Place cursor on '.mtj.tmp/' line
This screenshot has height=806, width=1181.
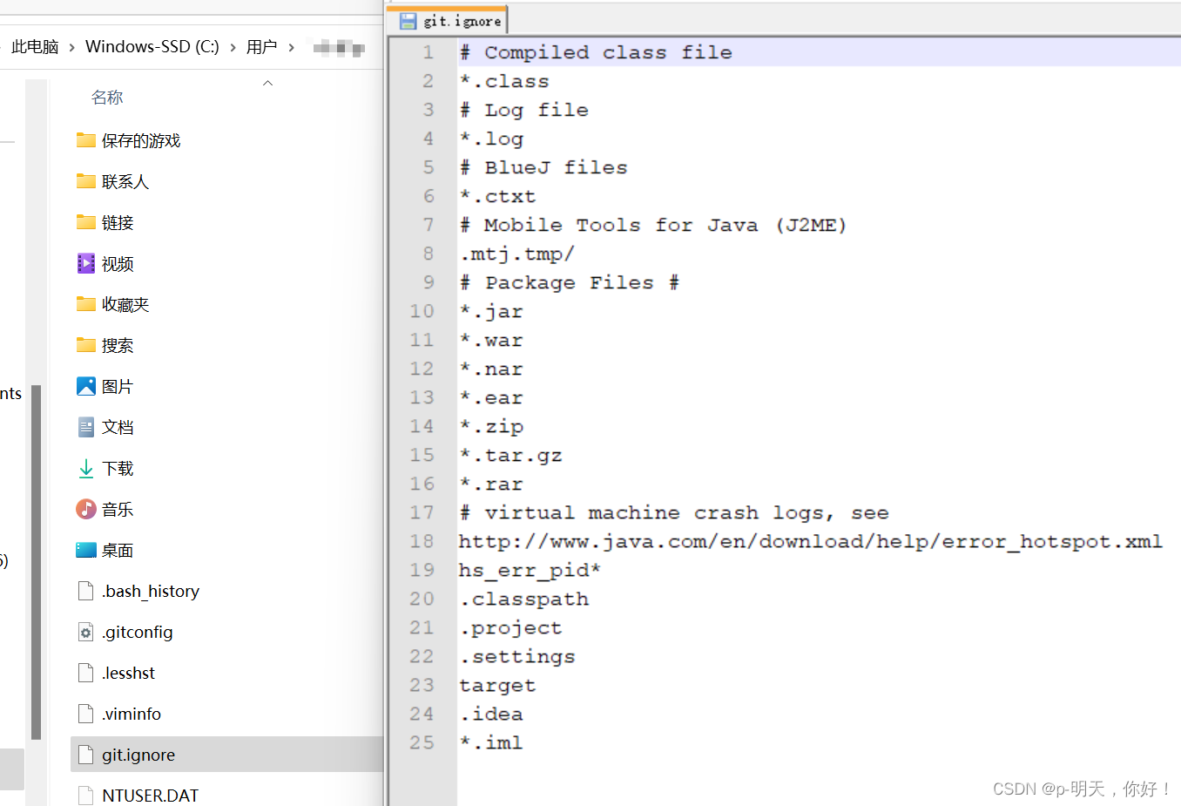pyautogui.click(x=517, y=254)
